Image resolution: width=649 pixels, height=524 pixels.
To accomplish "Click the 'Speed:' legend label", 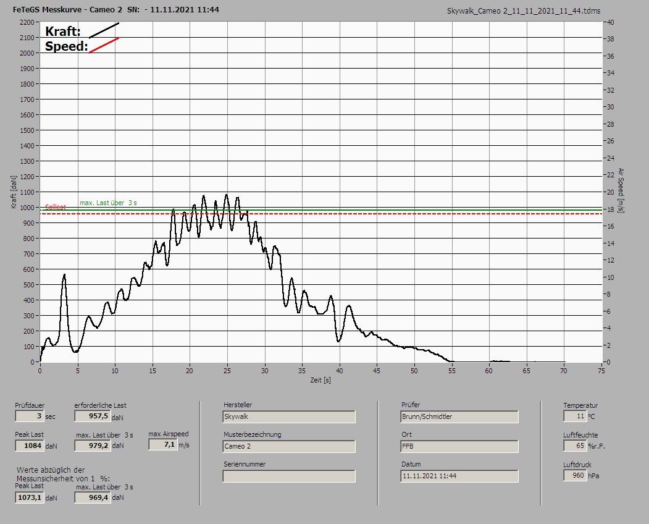I will 66,46.
